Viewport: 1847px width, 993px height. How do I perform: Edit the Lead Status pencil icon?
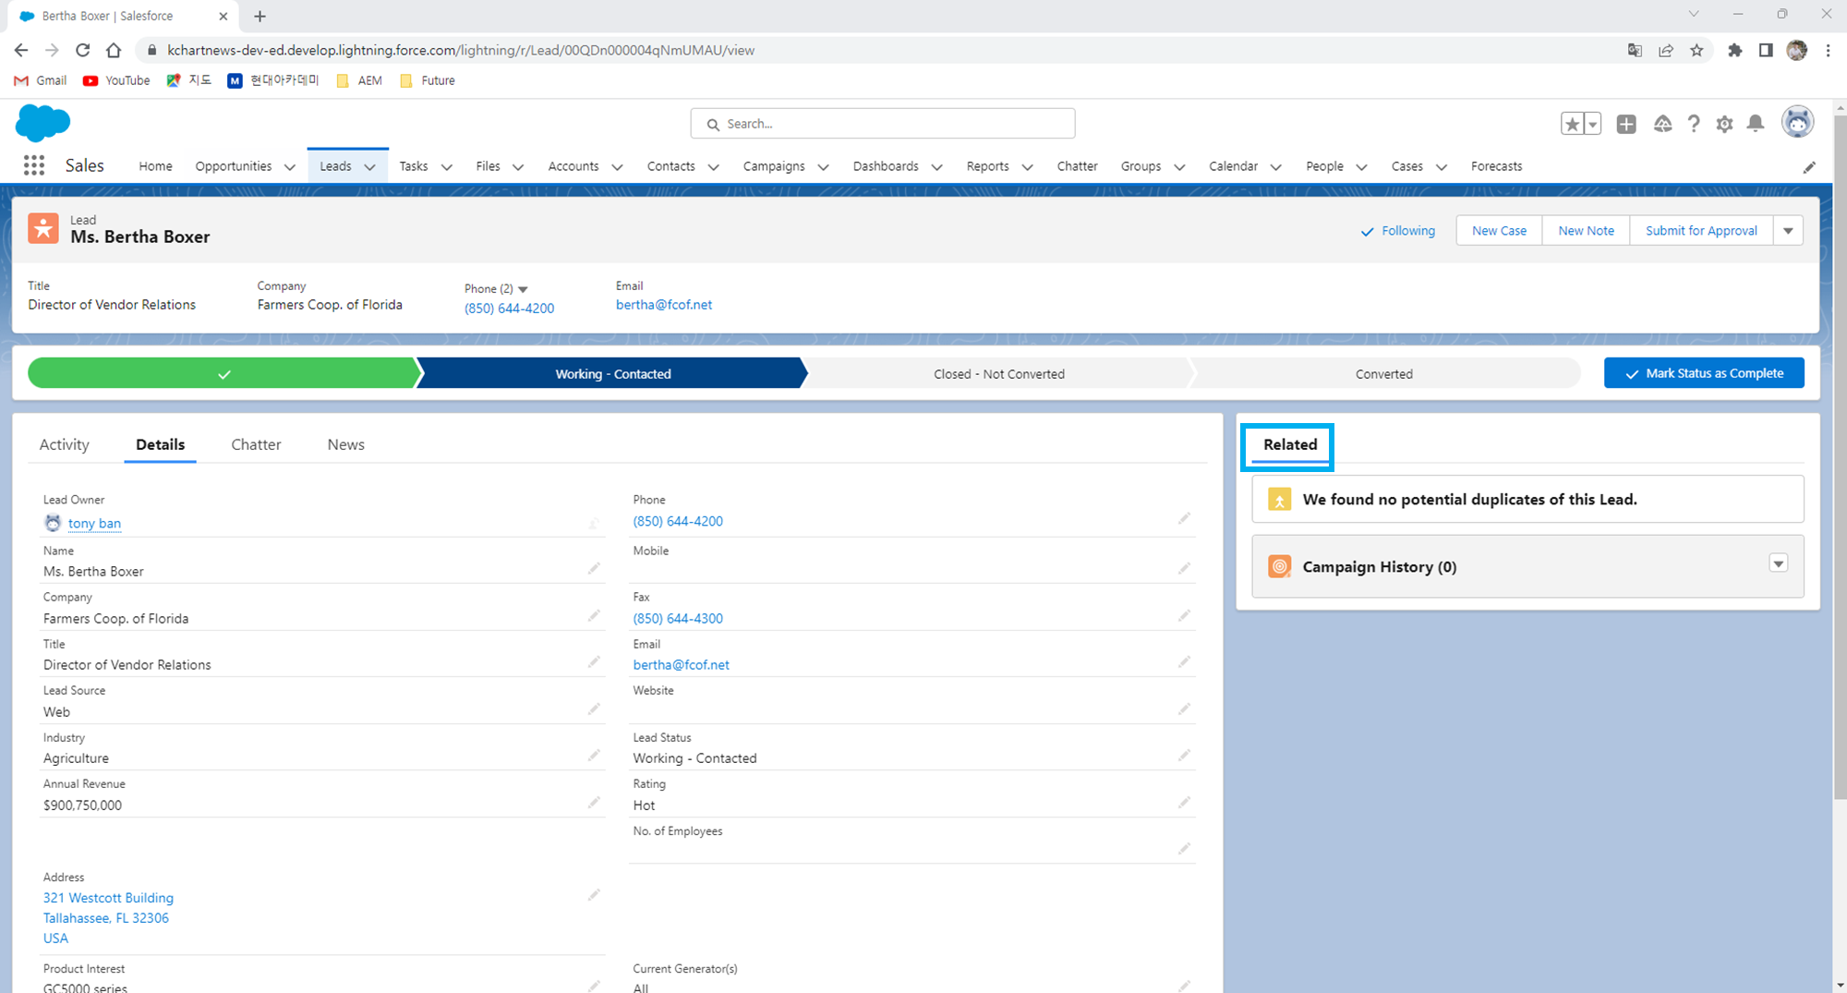coord(1184,755)
